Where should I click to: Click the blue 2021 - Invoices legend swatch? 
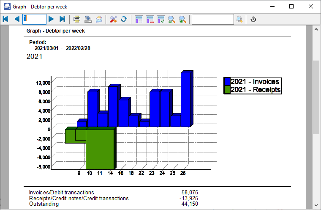click(227, 82)
